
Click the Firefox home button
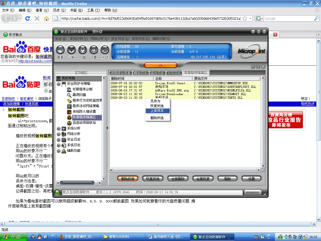coord(47,18)
